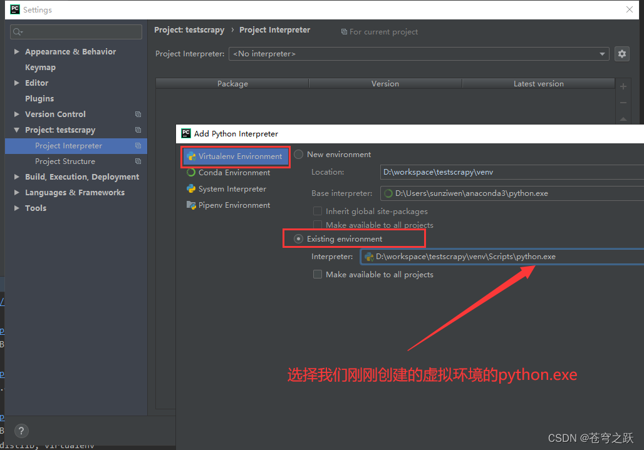644x450 pixels.
Task: Expand Languages & Frameworks section
Action: click(x=16, y=192)
